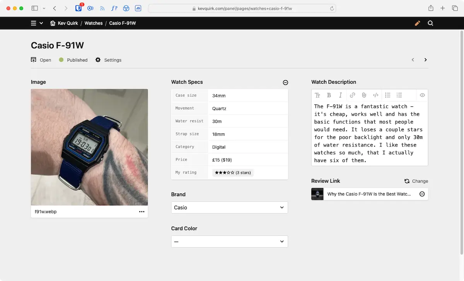464x281 pixels.
Task: Open the Brand dropdown showing Casio
Action: pyautogui.click(x=229, y=207)
